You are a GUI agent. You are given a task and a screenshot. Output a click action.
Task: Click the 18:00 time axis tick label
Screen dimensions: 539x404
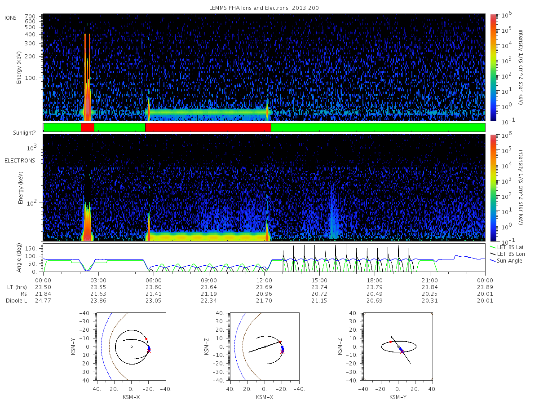click(x=375, y=280)
